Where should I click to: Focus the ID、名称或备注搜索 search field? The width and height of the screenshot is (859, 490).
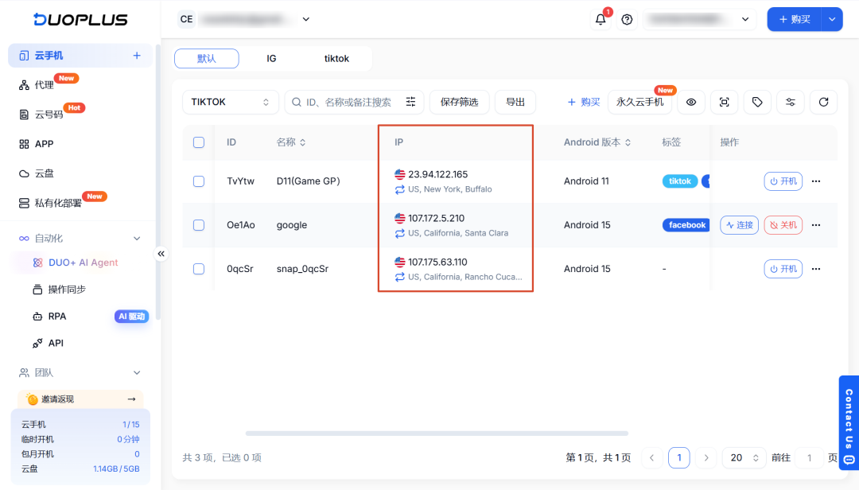[x=348, y=102]
